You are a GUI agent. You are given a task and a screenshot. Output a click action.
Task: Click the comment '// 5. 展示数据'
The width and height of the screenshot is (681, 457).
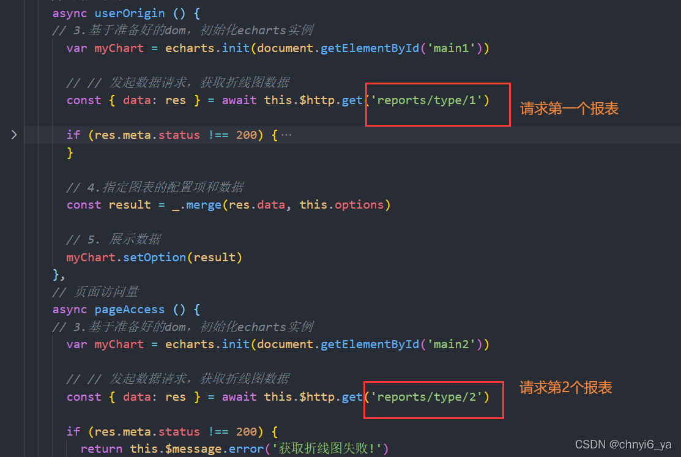point(113,239)
